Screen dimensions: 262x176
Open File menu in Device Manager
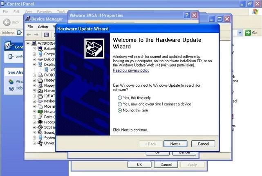30,27
